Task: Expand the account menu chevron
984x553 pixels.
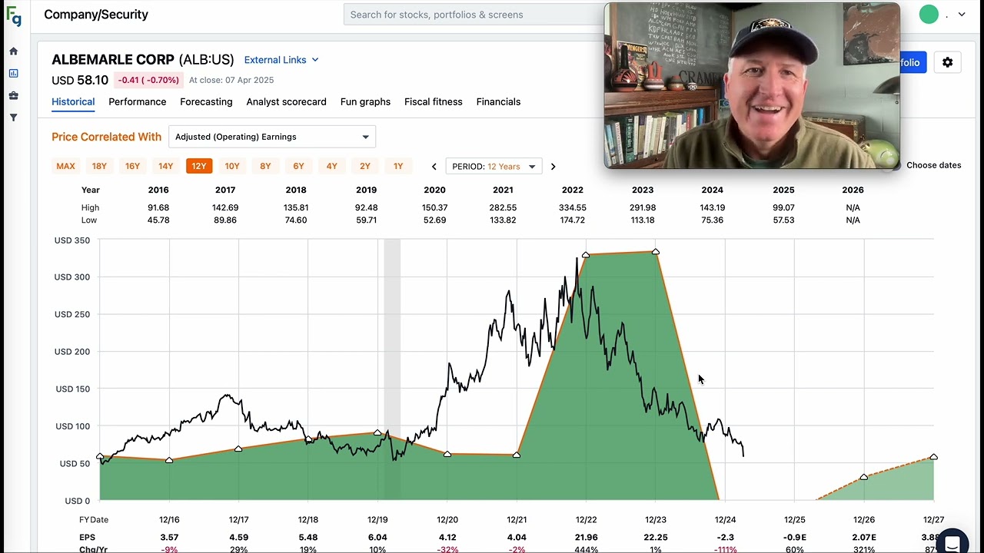Action: pos(962,15)
